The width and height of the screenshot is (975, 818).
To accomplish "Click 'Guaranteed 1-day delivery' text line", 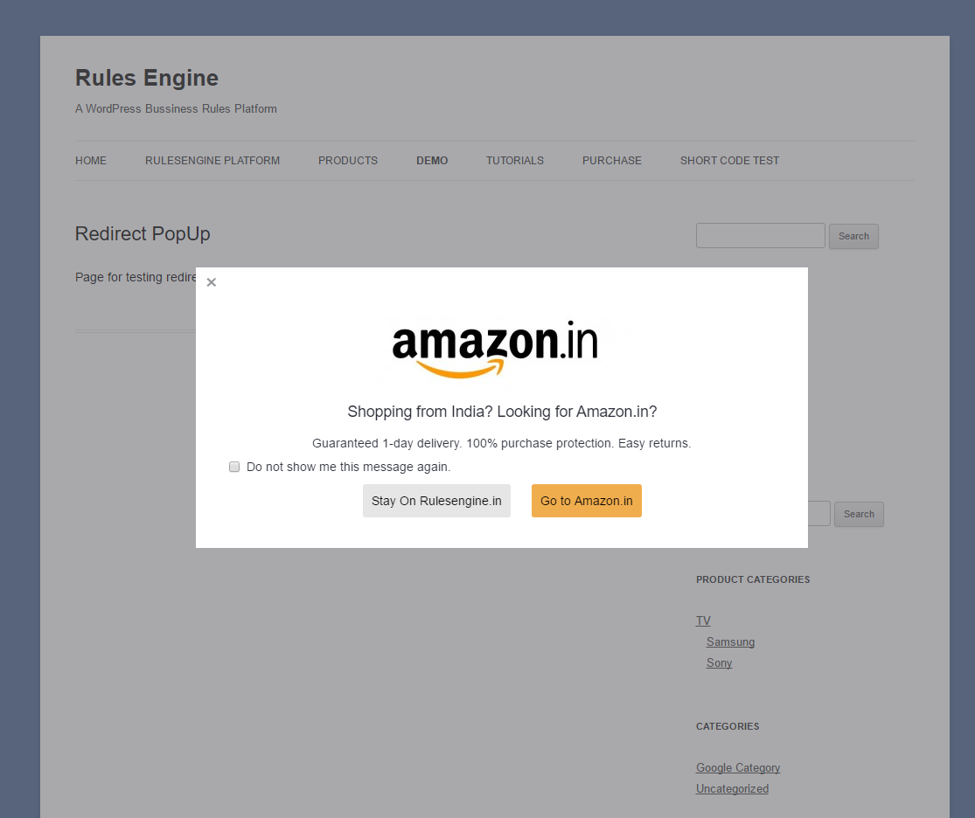I will point(502,443).
